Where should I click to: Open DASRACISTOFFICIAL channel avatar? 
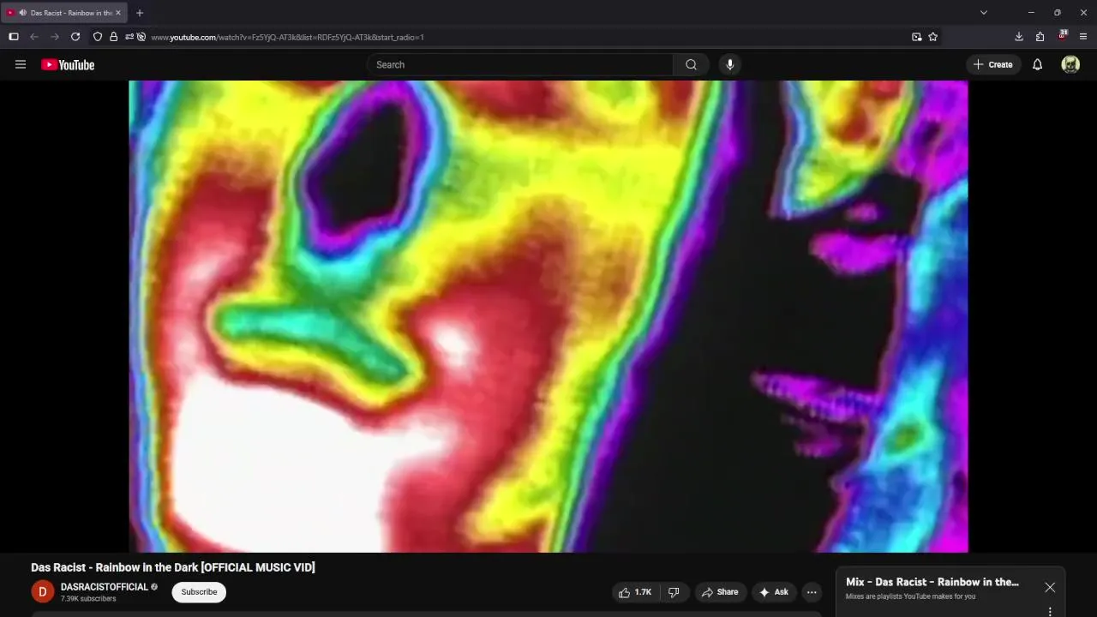coord(43,591)
